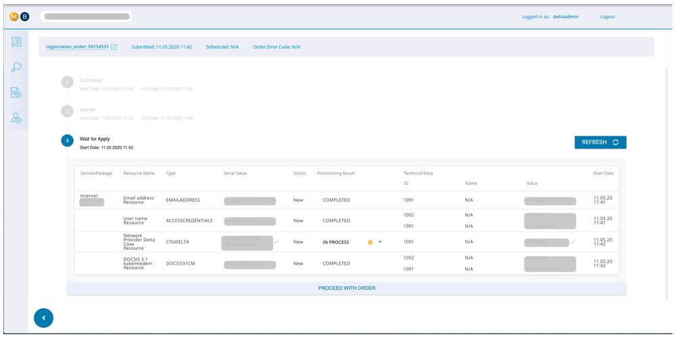Click Email address Resource name cell
676x339 pixels.
(139, 201)
